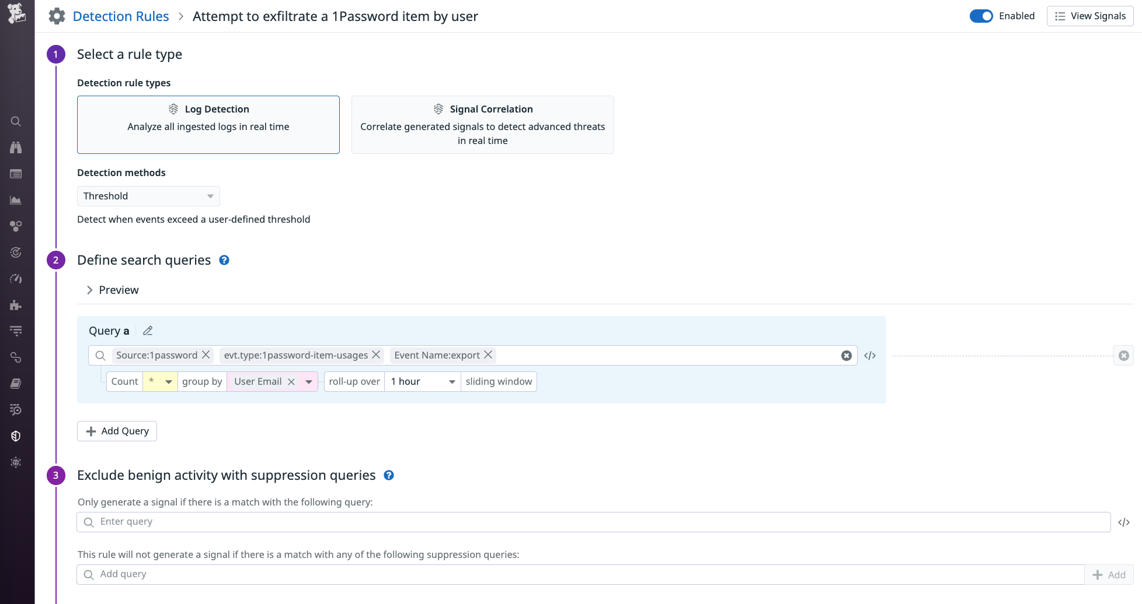The width and height of the screenshot is (1142, 604).
Task: Open the Threshold detection method dropdown
Action: 148,196
